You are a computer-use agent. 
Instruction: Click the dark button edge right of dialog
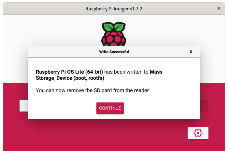pyautogui.click(x=204, y=106)
